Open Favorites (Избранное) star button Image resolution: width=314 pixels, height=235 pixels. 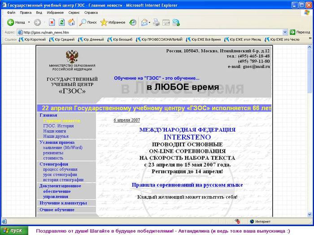point(113,22)
